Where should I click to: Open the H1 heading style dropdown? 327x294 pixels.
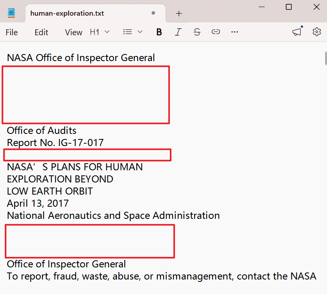click(x=100, y=32)
